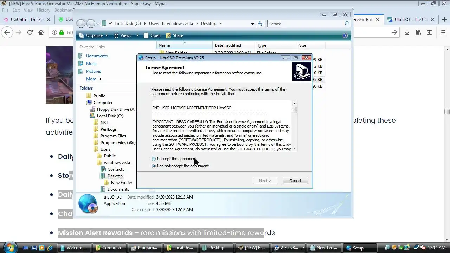The width and height of the screenshot is (450, 253).
Task: Select Contacts folder in tree
Action: click(x=116, y=169)
